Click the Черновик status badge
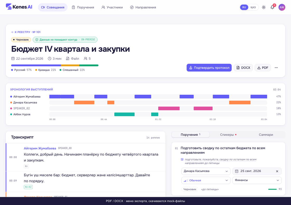Screen dimensions: 291x205 21,40
